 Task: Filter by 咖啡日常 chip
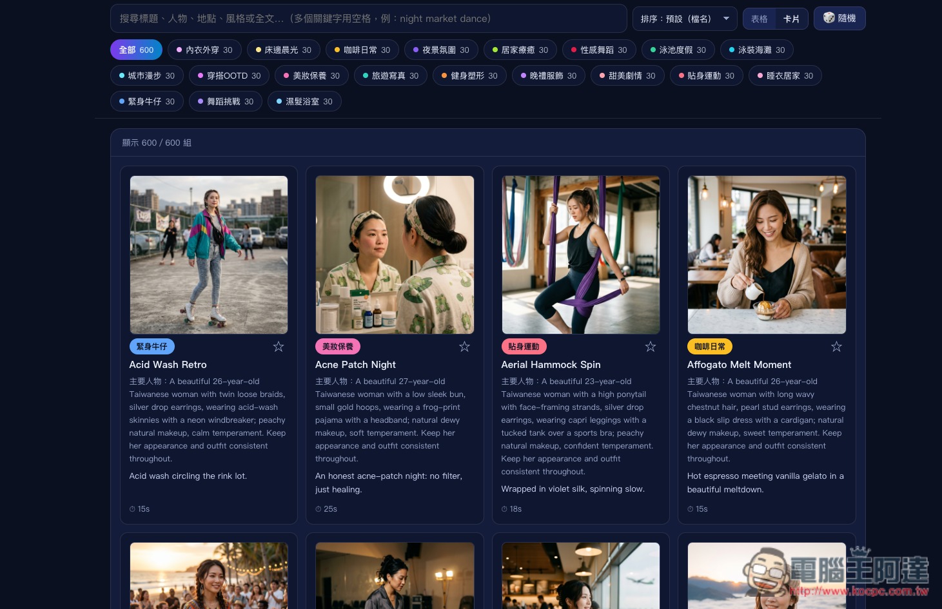tap(362, 50)
